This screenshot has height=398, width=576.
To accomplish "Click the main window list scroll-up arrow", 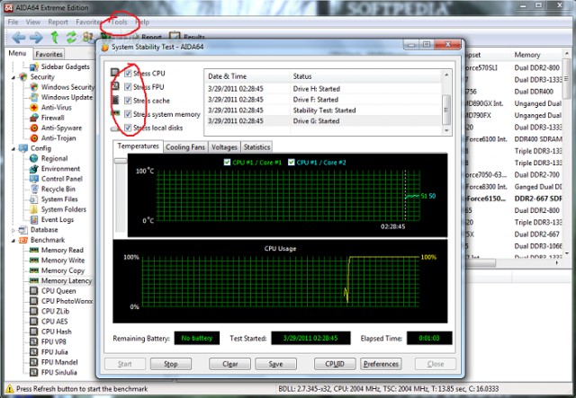I will [x=566, y=54].
